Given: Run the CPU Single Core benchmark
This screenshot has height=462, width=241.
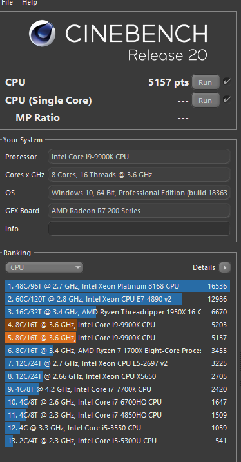Looking at the screenshot, I should (x=206, y=101).
